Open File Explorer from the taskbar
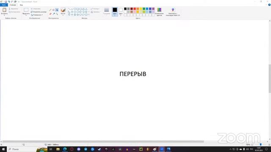The height and width of the screenshot is (152, 271). 58,149
